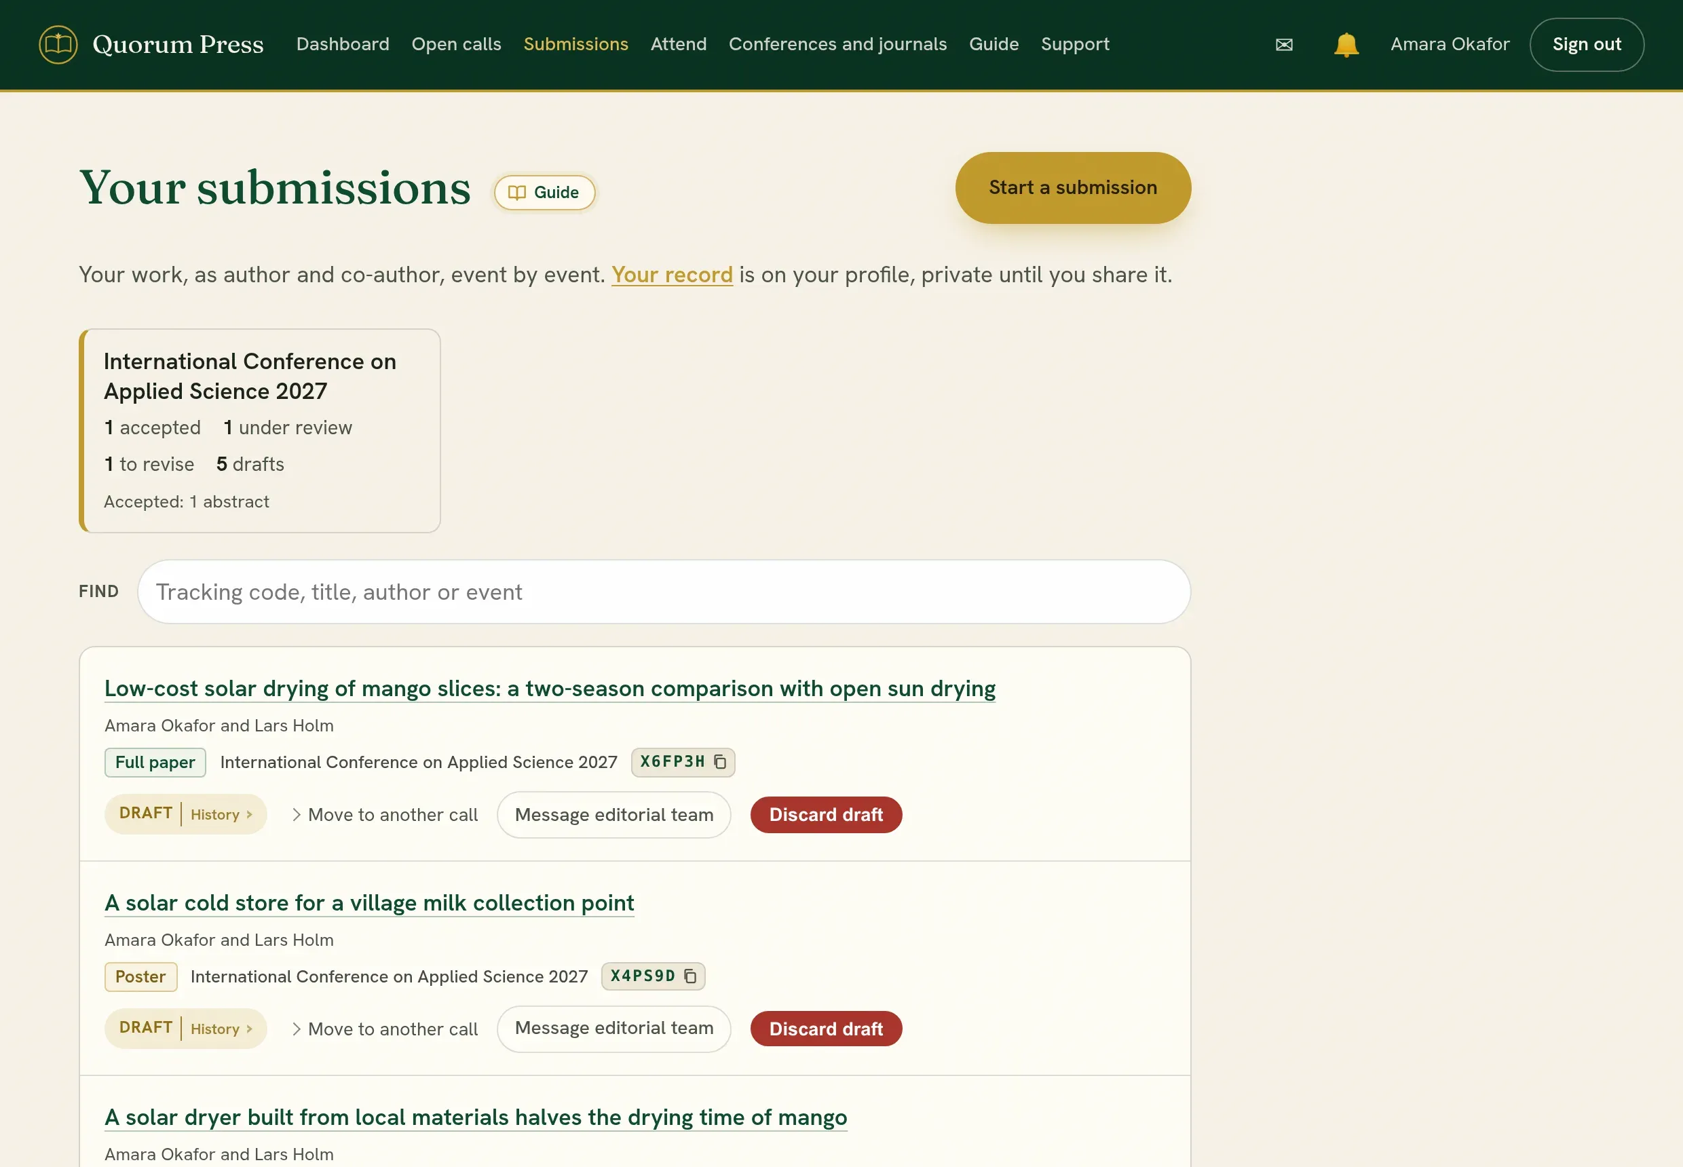Open the Support page
Image resolution: width=1683 pixels, height=1167 pixels.
coord(1075,44)
